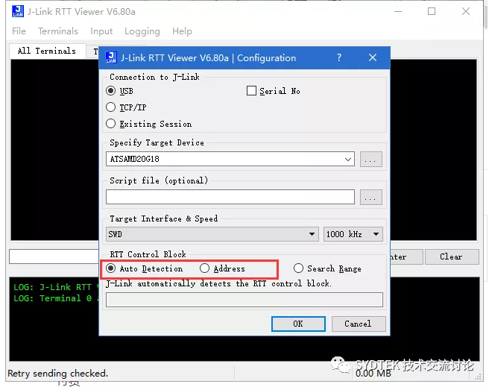
Task: Select the Address radio button
Action: click(x=204, y=268)
